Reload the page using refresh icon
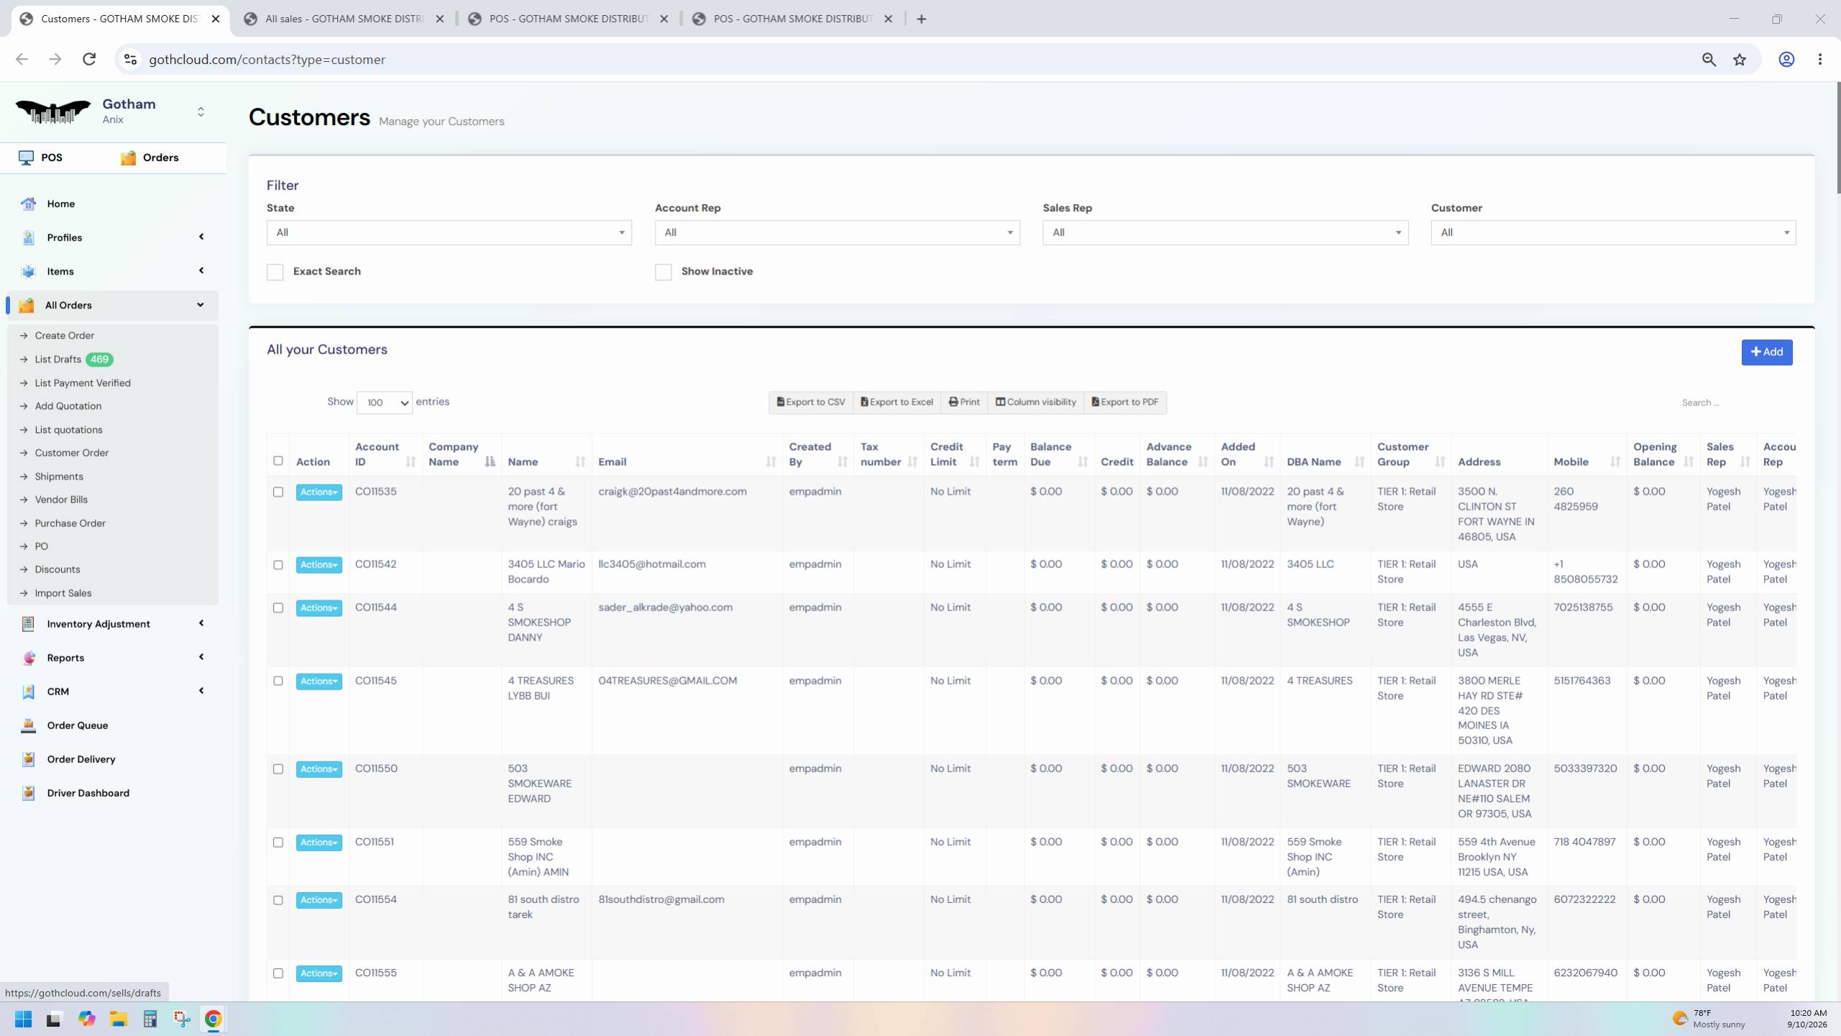1841x1036 pixels. click(x=89, y=60)
